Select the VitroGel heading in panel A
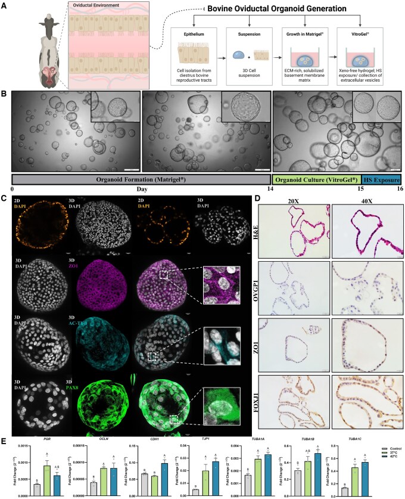The image size is (405, 499). point(360,34)
